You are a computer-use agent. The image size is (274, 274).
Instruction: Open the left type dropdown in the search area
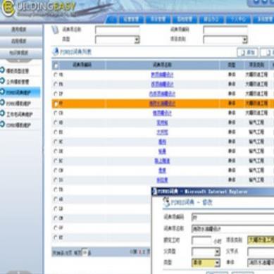click(x=118, y=39)
